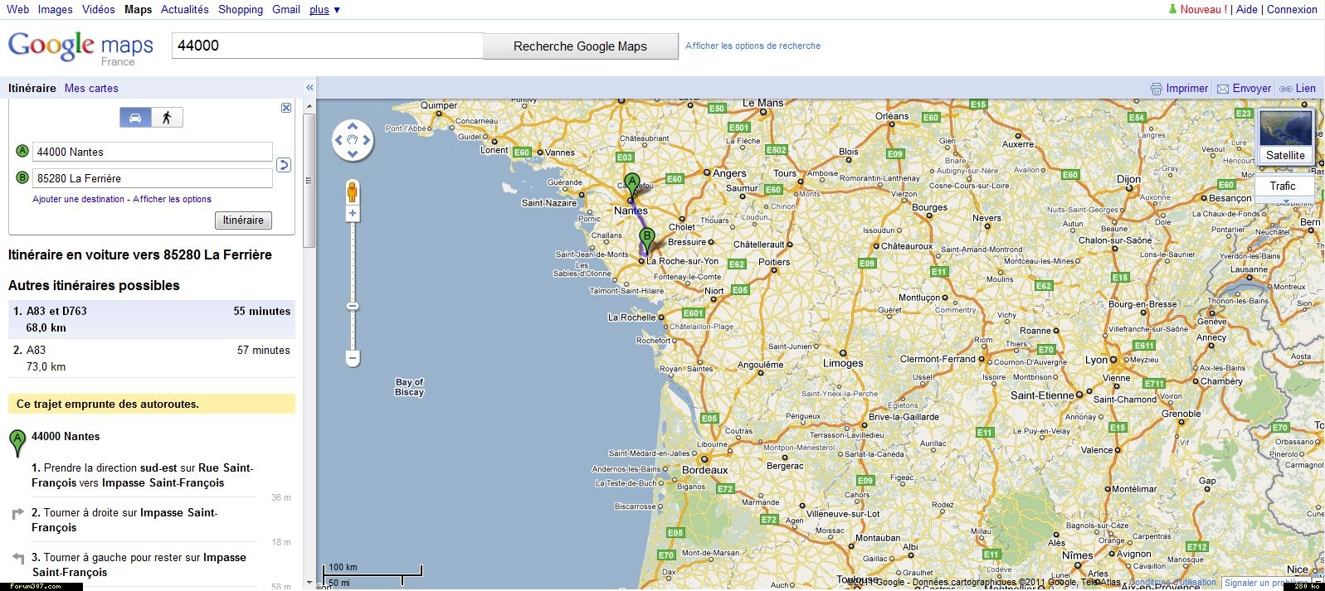Close the directions input panel

tap(286, 108)
